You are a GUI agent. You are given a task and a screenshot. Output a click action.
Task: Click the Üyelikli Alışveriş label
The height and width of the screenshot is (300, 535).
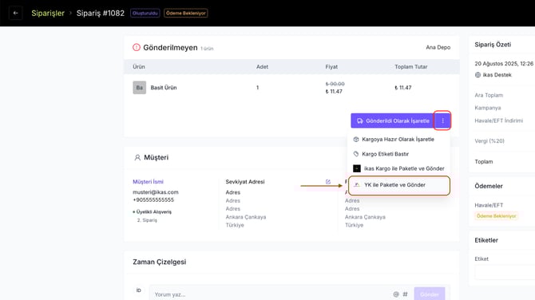tap(153, 211)
